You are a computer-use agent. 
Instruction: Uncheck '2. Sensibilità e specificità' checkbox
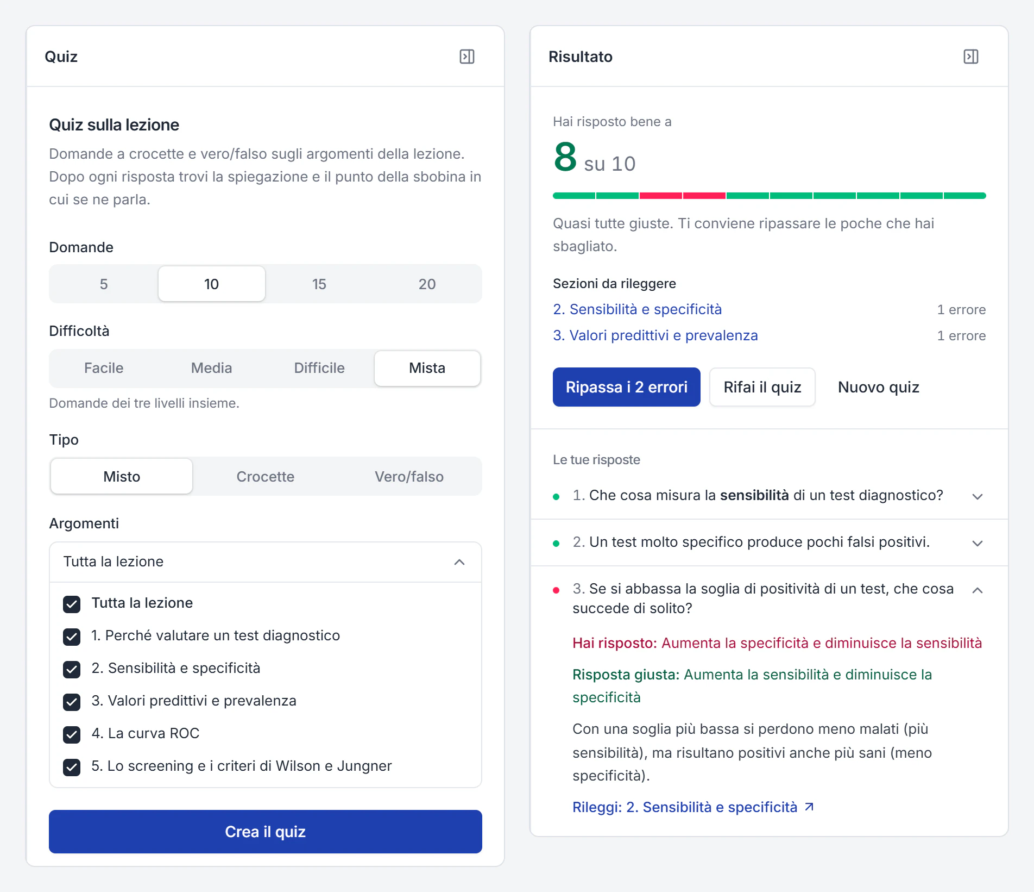(72, 669)
